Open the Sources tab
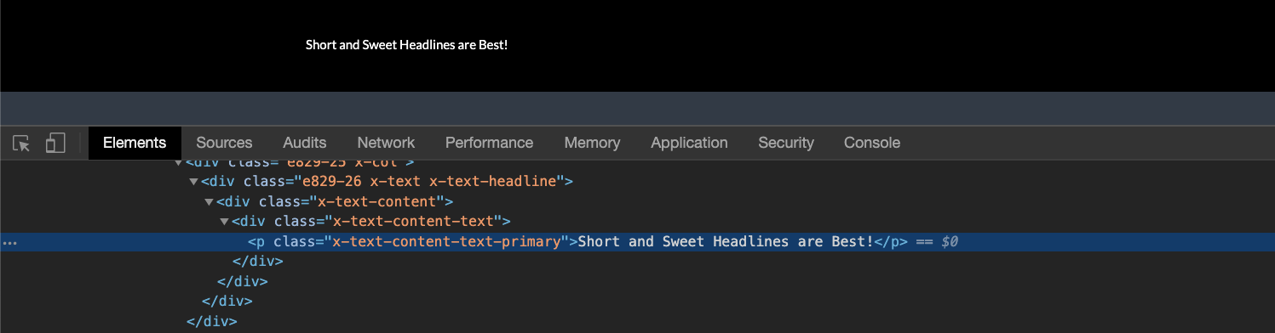This screenshot has width=1275, height=333. (x=224, y=143)
